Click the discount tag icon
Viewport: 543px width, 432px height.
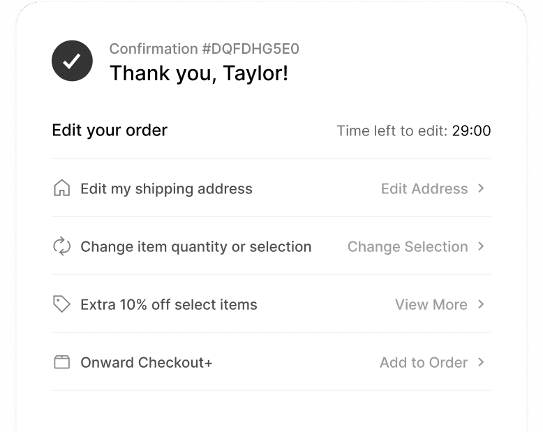click(62, 304)
